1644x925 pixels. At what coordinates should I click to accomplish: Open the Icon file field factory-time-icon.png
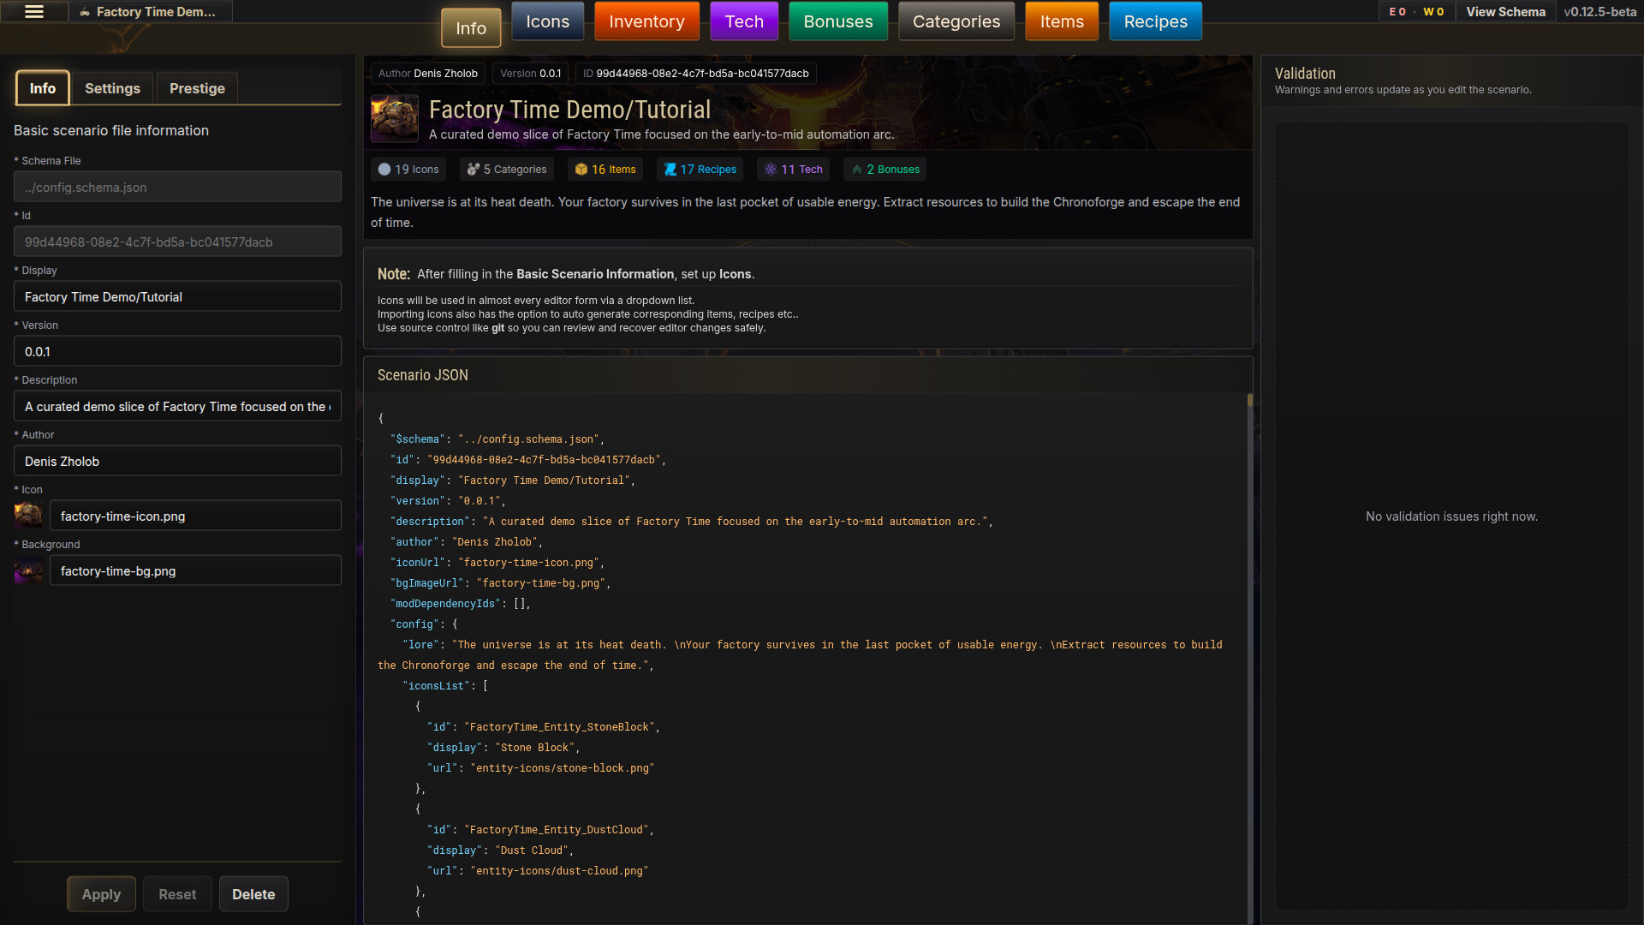click(195, 516)
